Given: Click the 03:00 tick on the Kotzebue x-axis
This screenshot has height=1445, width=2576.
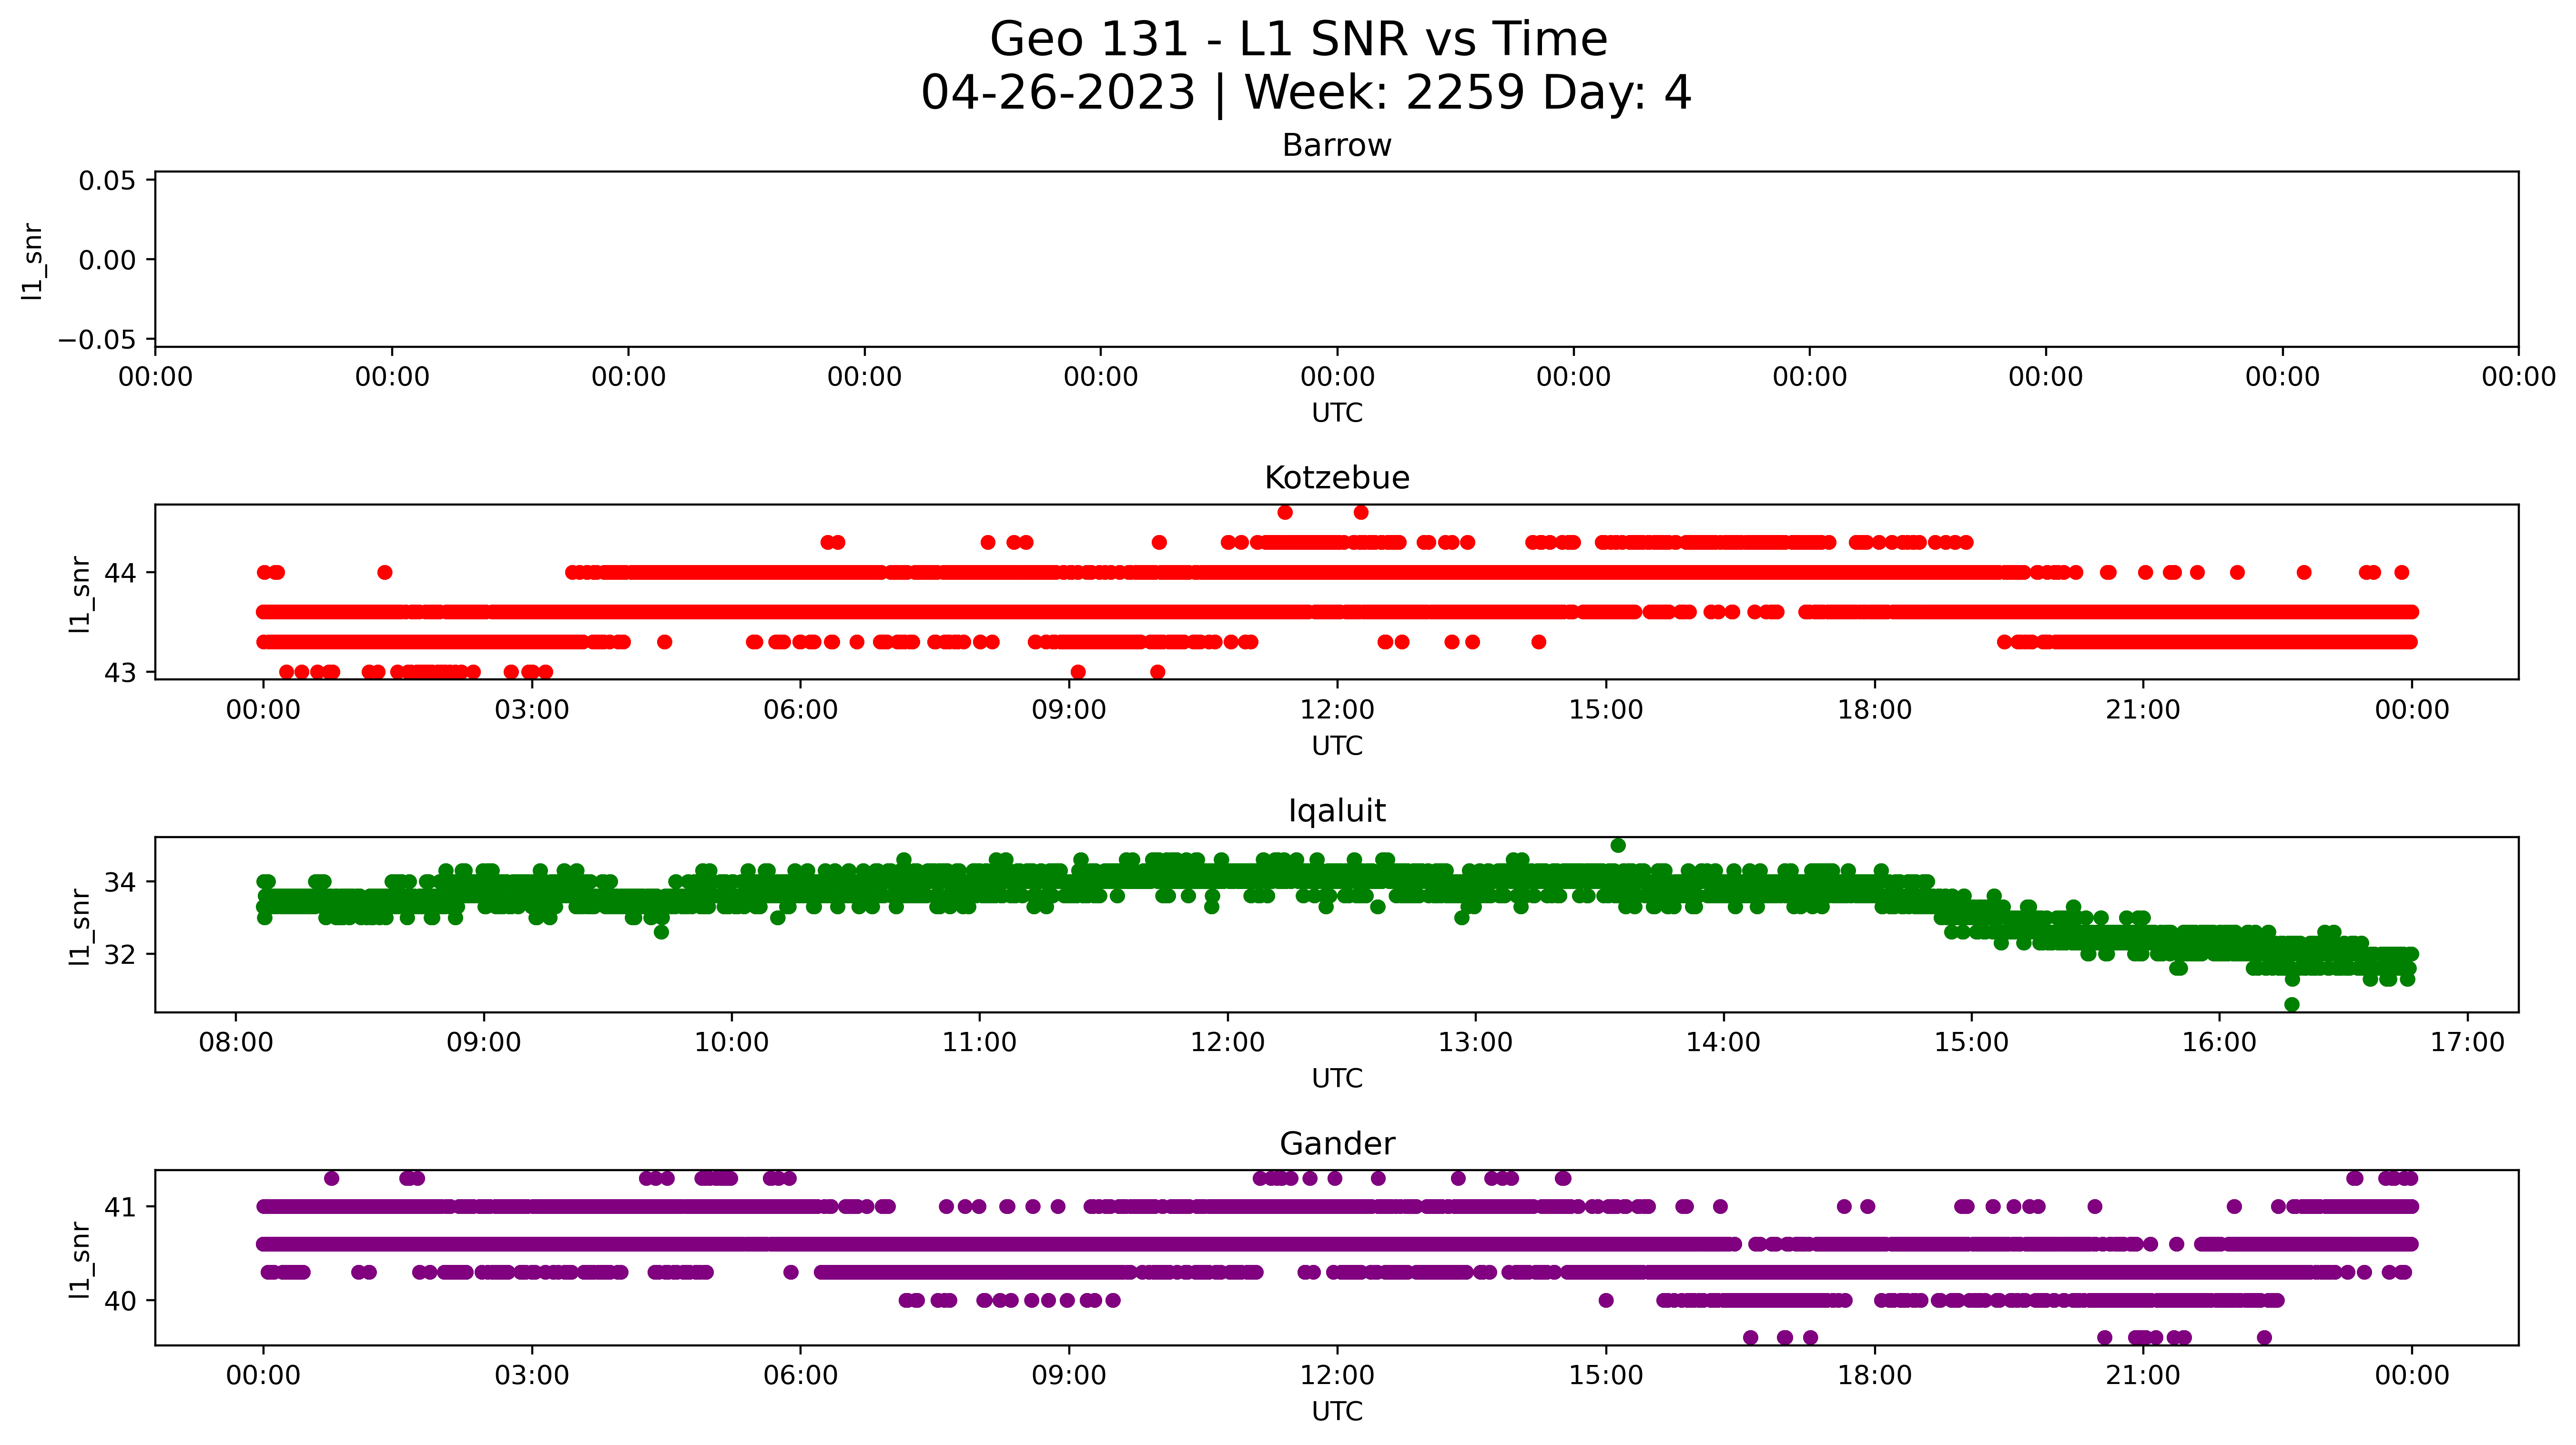Looking at the screenshot, I should 532,710.
